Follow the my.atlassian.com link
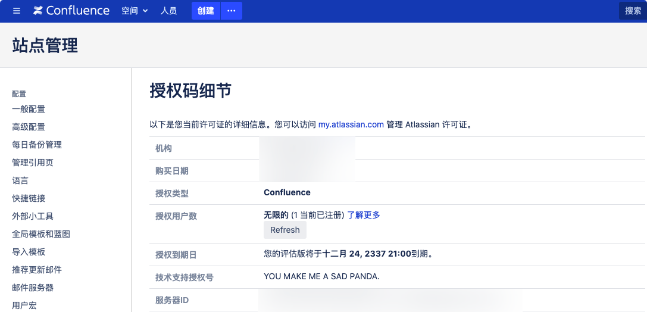This screenshot has width=647, height=312. pos(351,124)
